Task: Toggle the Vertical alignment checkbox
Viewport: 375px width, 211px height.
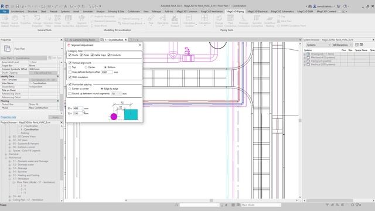Action: click(70, 63)
